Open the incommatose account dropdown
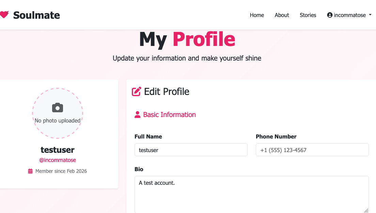The height and width of the screenshot is (213, 376). coord(349,15)
